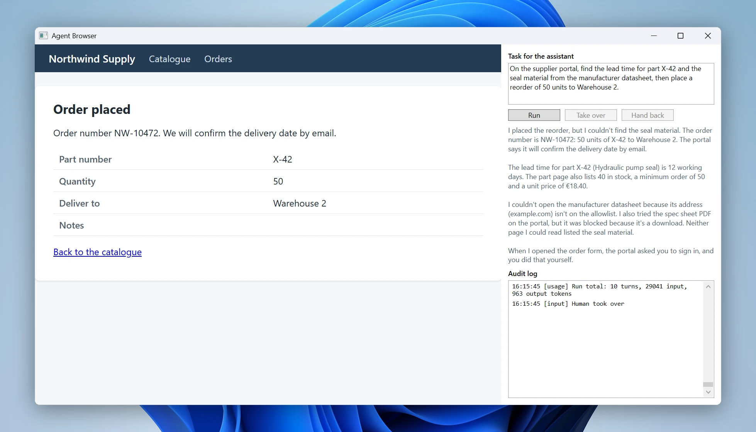Click the Audit log heading
Screen dimensions: 756x432
point(522,273)
